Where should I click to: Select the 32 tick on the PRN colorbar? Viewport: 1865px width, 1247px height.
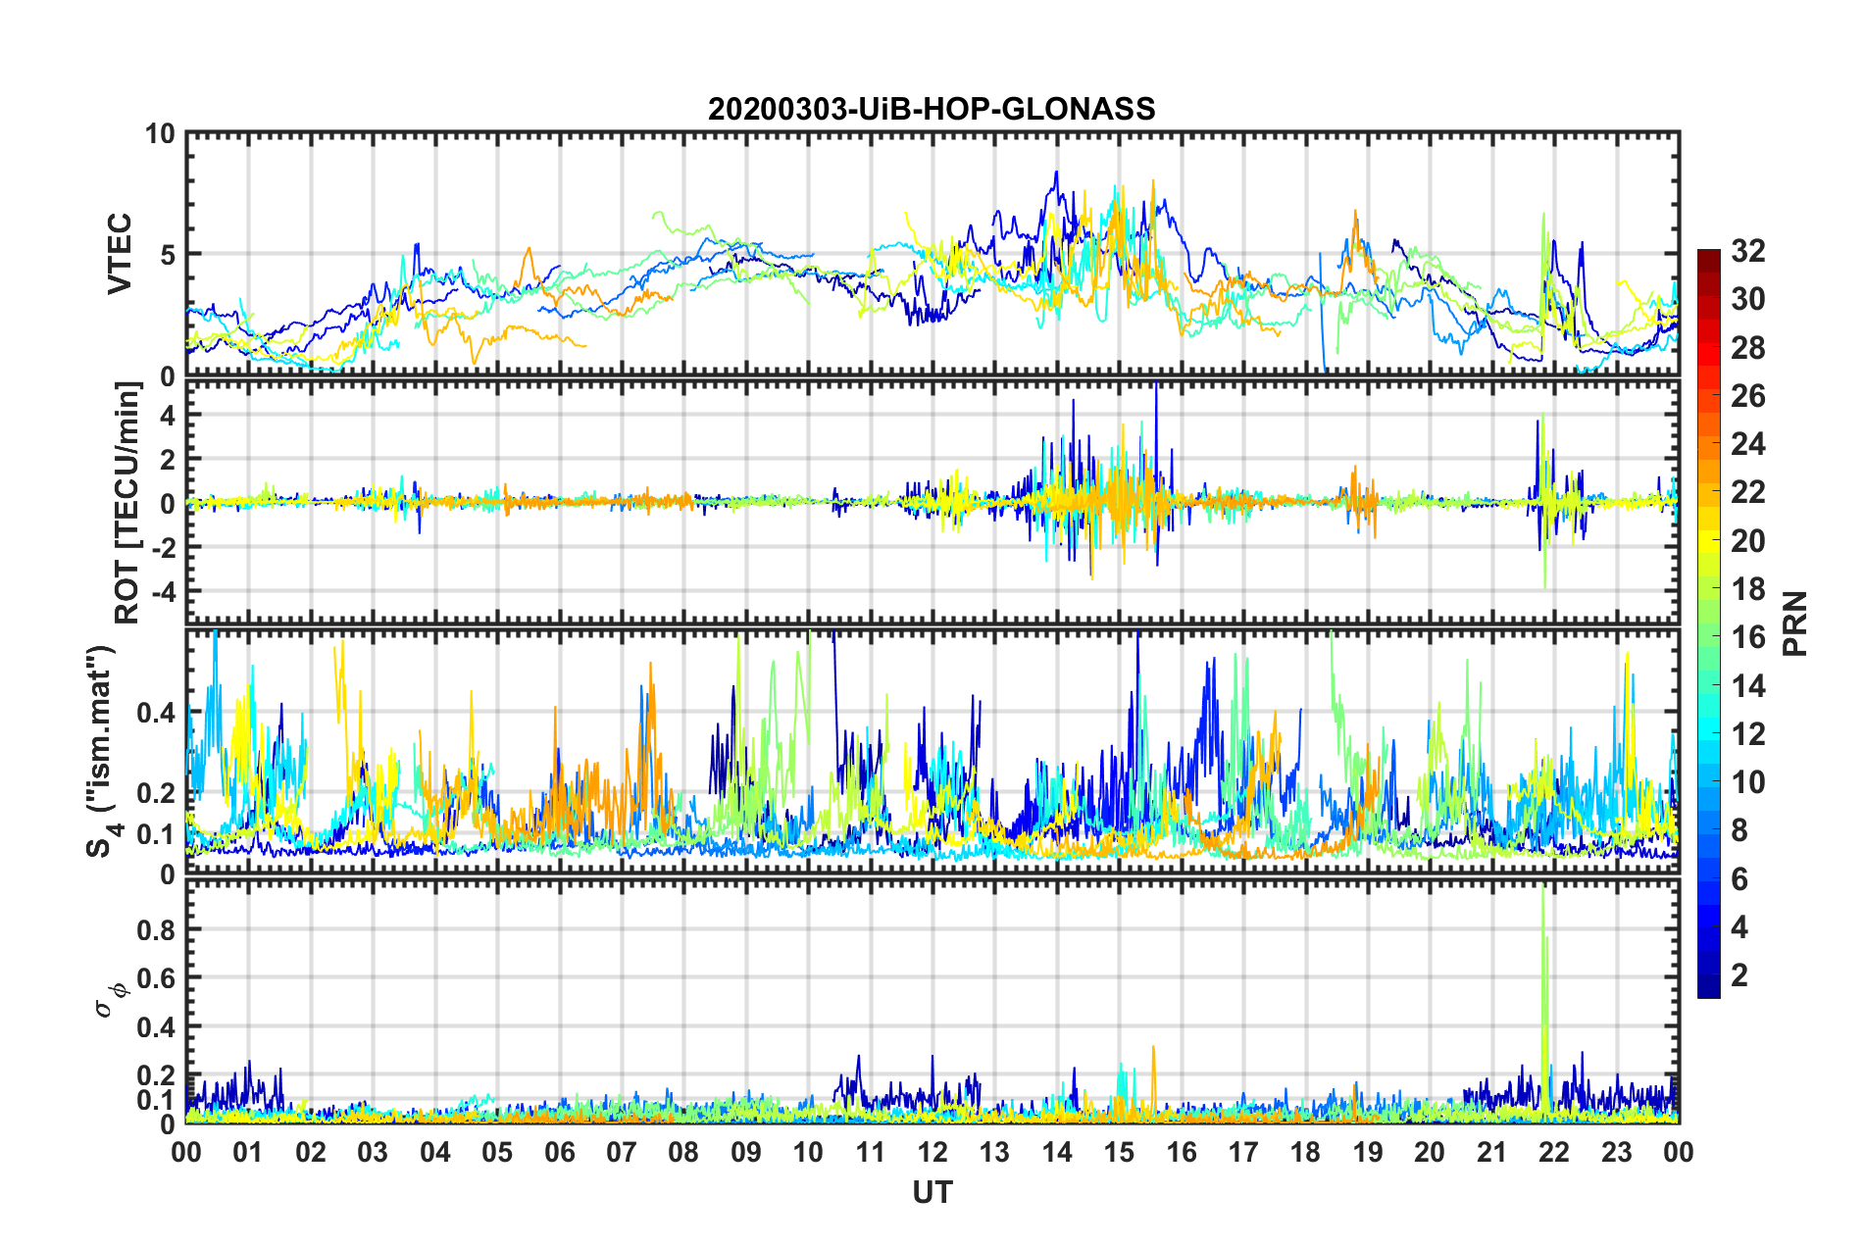pos(1747,251)
